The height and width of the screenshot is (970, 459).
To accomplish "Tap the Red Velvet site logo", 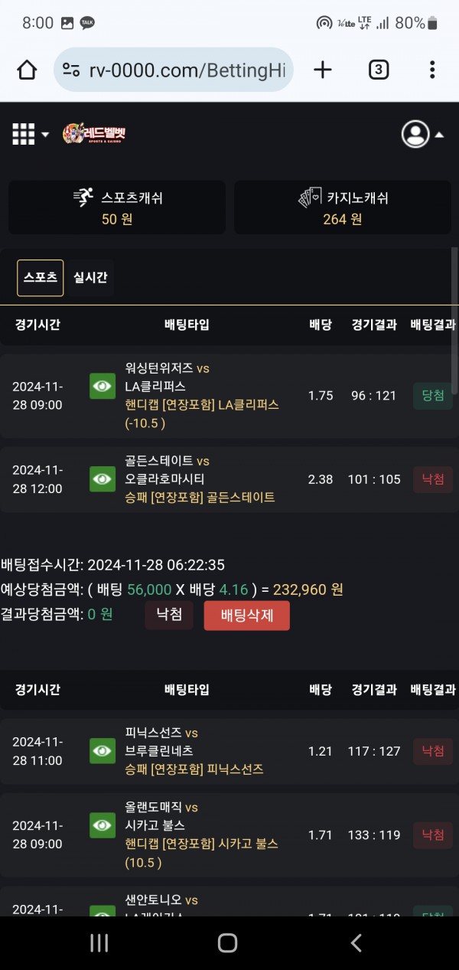I will coord(94,134).
